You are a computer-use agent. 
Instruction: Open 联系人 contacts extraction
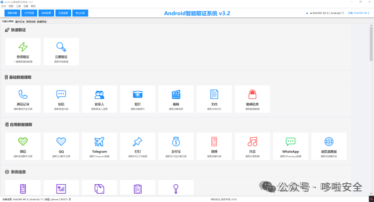point(99,99)
